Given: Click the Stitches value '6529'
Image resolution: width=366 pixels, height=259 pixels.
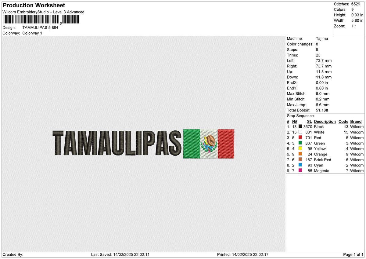Looking at the screenshot, I should [x=356, y=4].
